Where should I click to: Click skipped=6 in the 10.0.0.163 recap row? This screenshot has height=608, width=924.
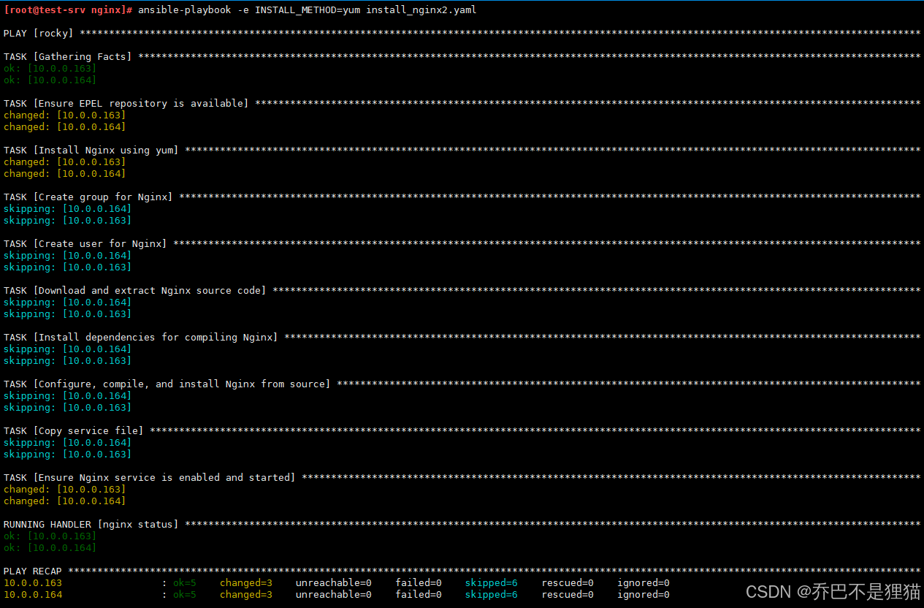(492, 583)
